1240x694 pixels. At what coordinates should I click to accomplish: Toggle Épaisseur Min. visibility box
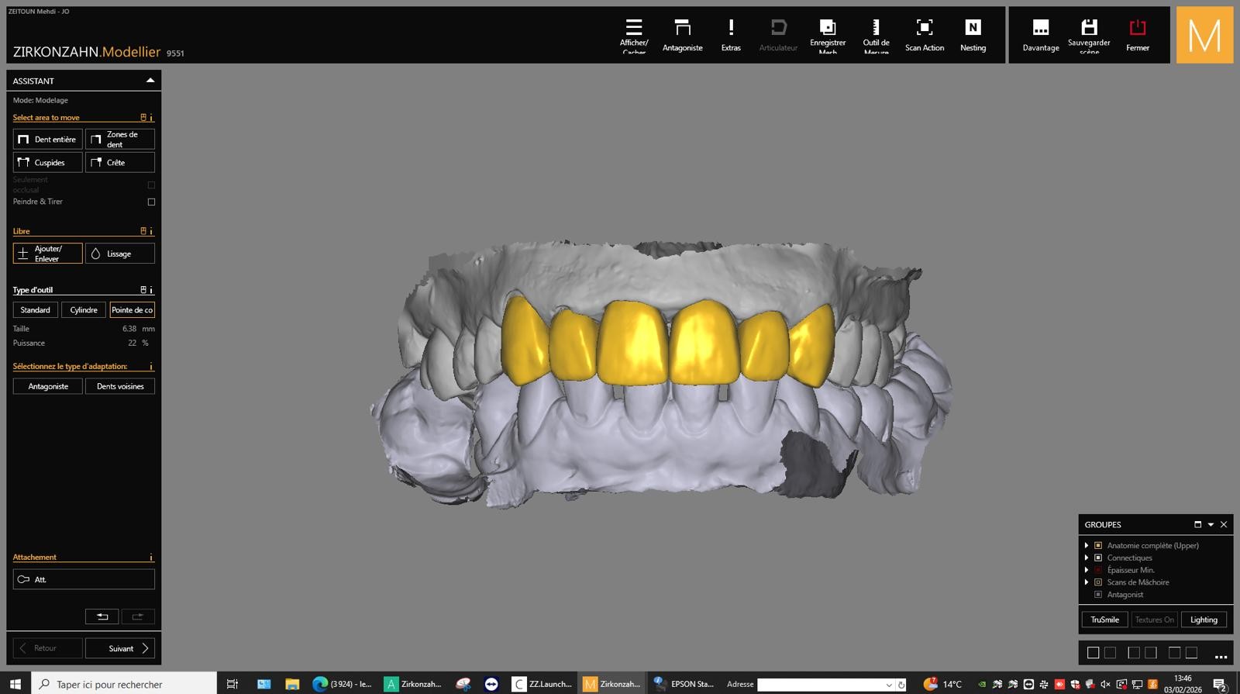1098,570
